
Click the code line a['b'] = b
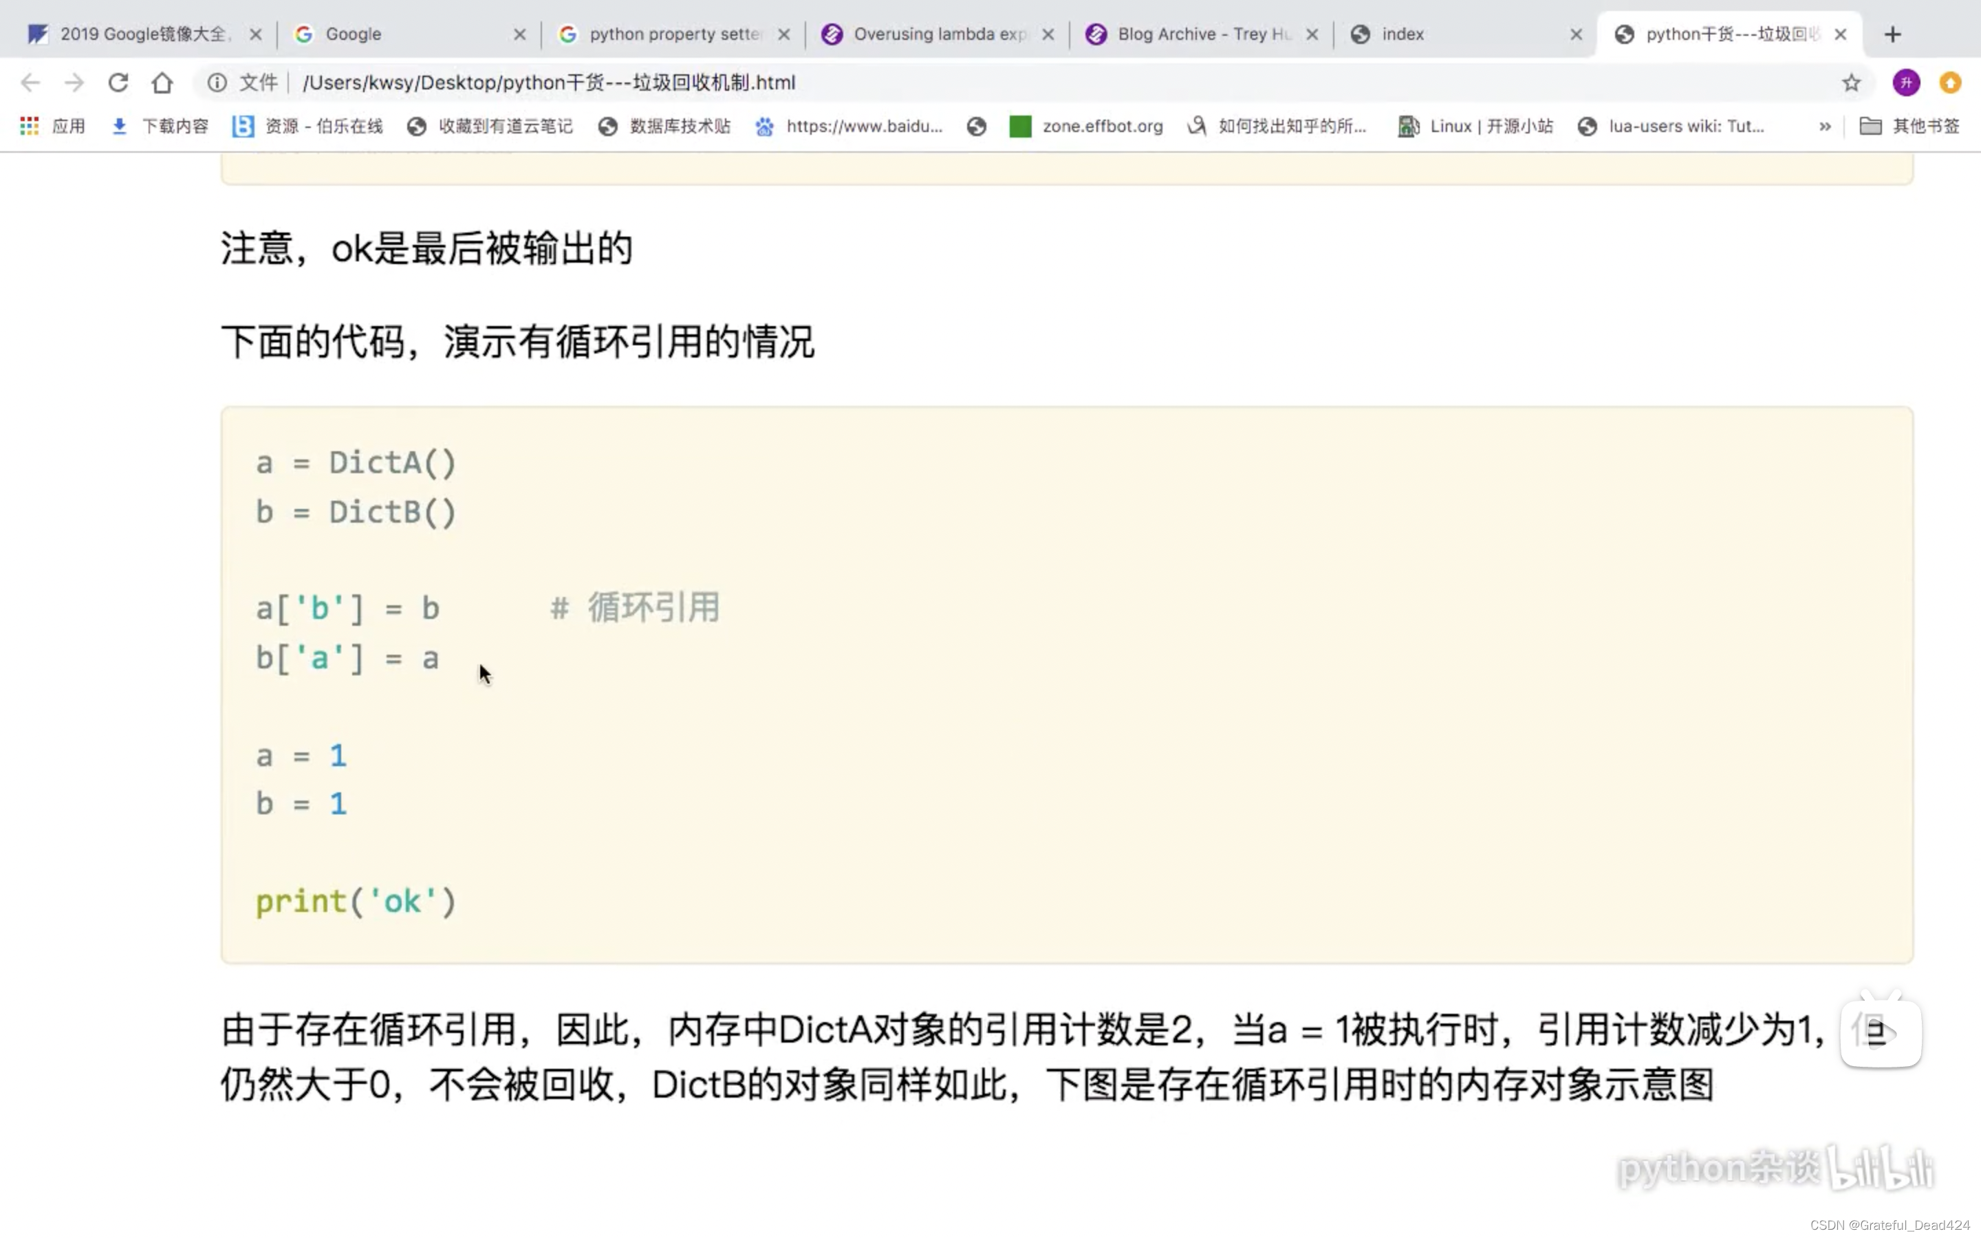348,609
